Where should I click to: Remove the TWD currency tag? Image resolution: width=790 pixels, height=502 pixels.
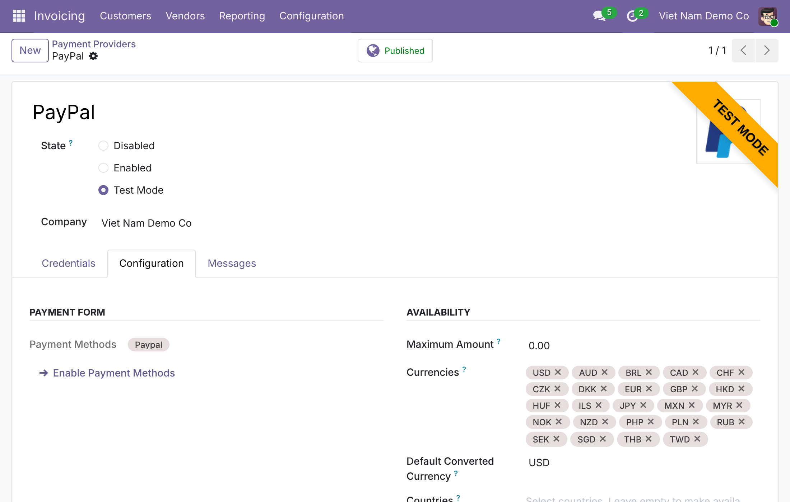point(697,439)
